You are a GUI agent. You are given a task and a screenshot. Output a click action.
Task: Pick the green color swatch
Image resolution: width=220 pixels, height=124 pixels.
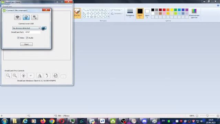pos(176,10)
